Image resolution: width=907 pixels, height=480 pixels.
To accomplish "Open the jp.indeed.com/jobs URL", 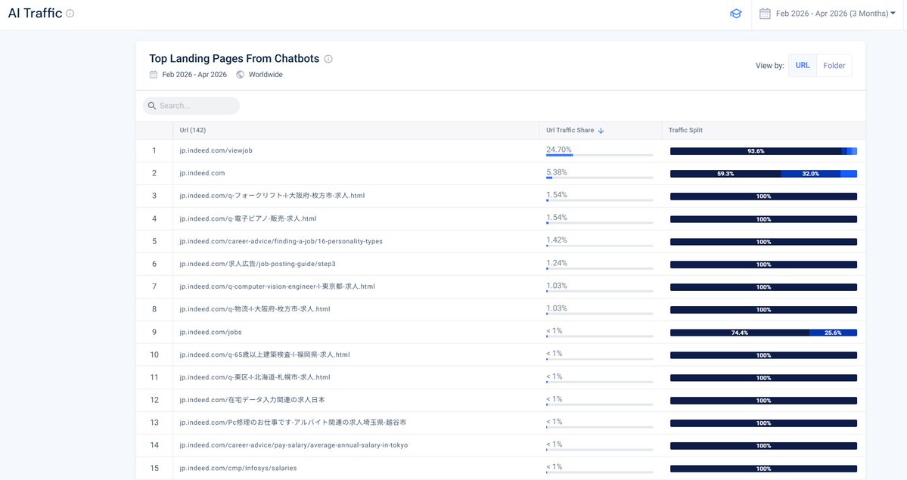I will 210,332.
